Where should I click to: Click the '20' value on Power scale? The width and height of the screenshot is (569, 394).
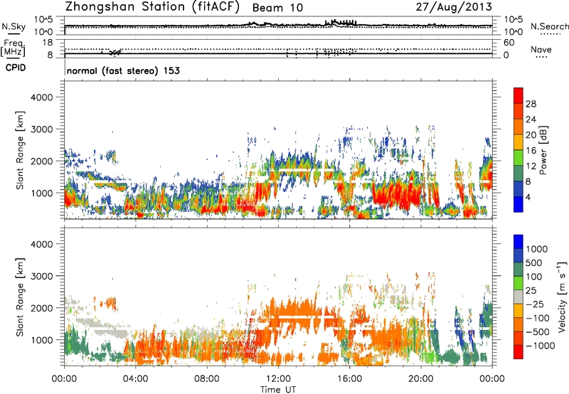tap(531, 135)
